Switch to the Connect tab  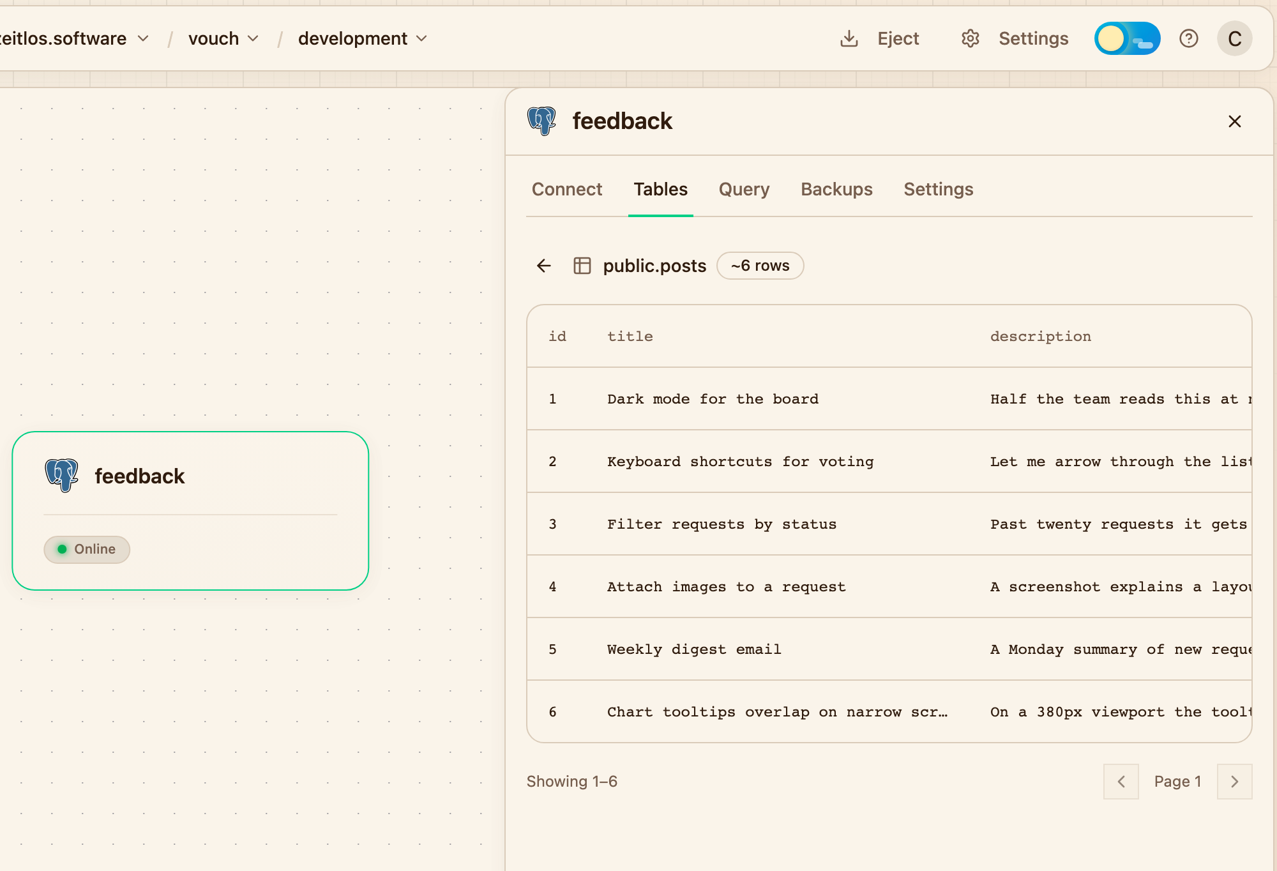(566, 190)
